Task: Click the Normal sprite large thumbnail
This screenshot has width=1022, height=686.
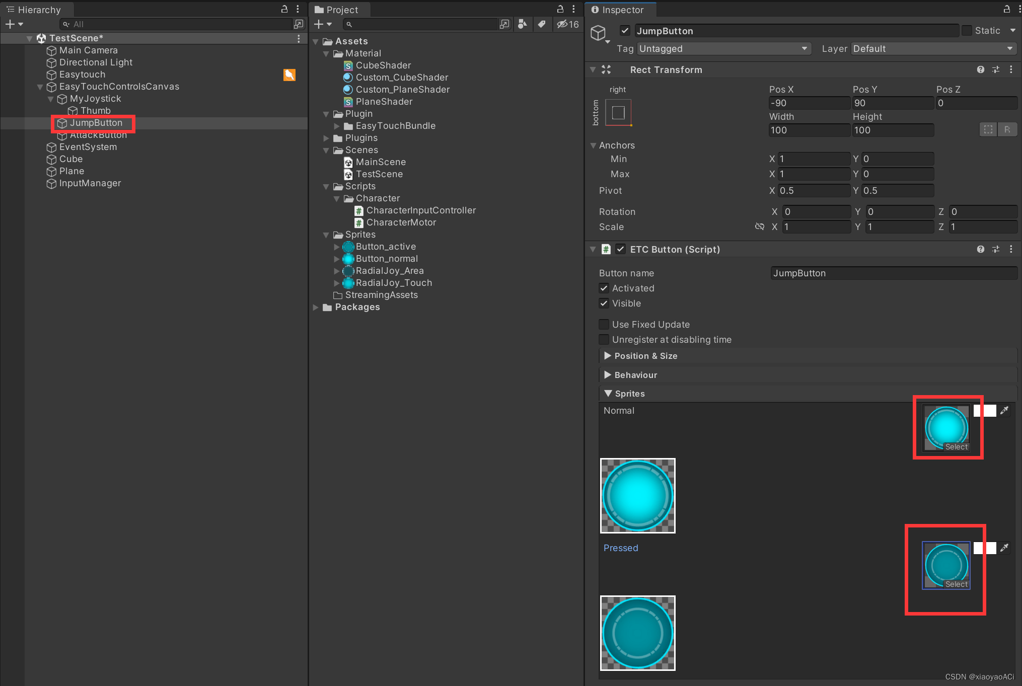Action: point(638,495)
